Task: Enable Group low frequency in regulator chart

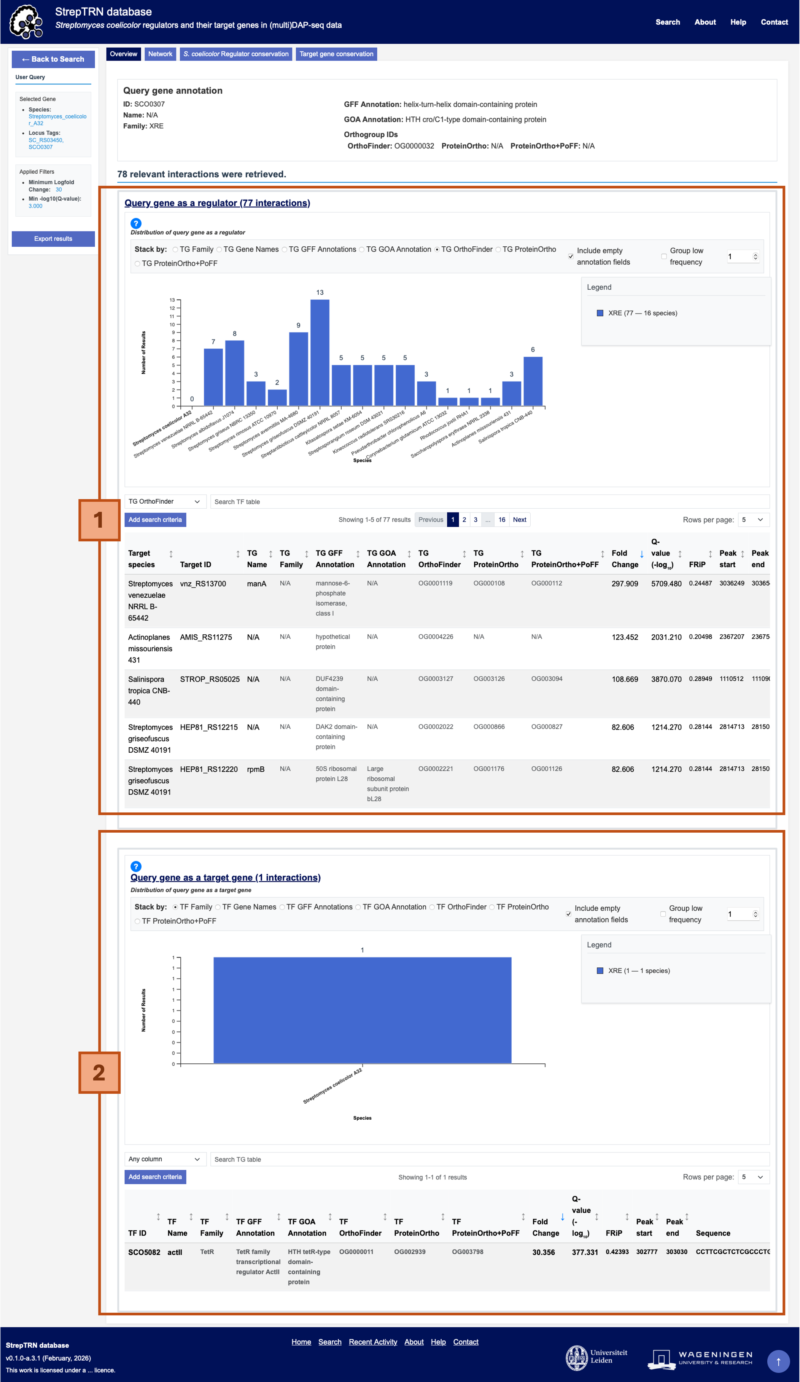Action: coord(664,256)
